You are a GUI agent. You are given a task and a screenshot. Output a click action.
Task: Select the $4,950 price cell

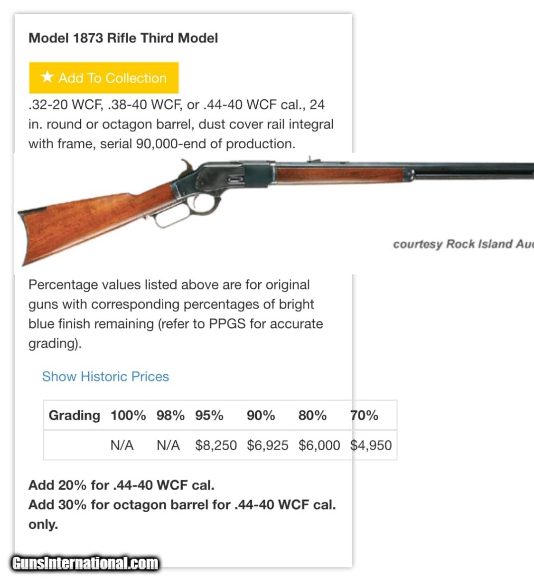371,446
